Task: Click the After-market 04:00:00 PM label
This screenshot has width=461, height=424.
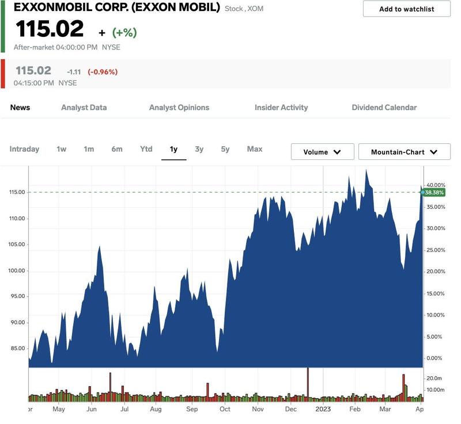Action: [x=55, y=47]
